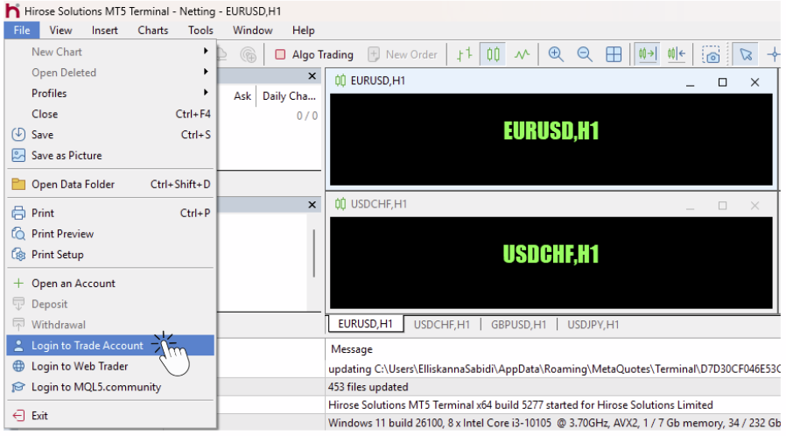The image size is (786, 436).
Task: Click the left panel vertical scrollbar
Action: (313, 254)
